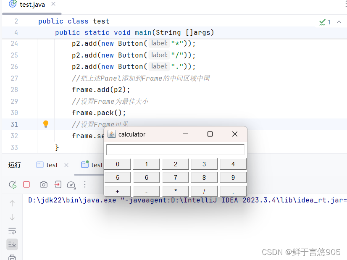Click the green checkmark inspection indicator
Image resolution: width=347 pixels, height=260 pixels.
click(323, 22)
